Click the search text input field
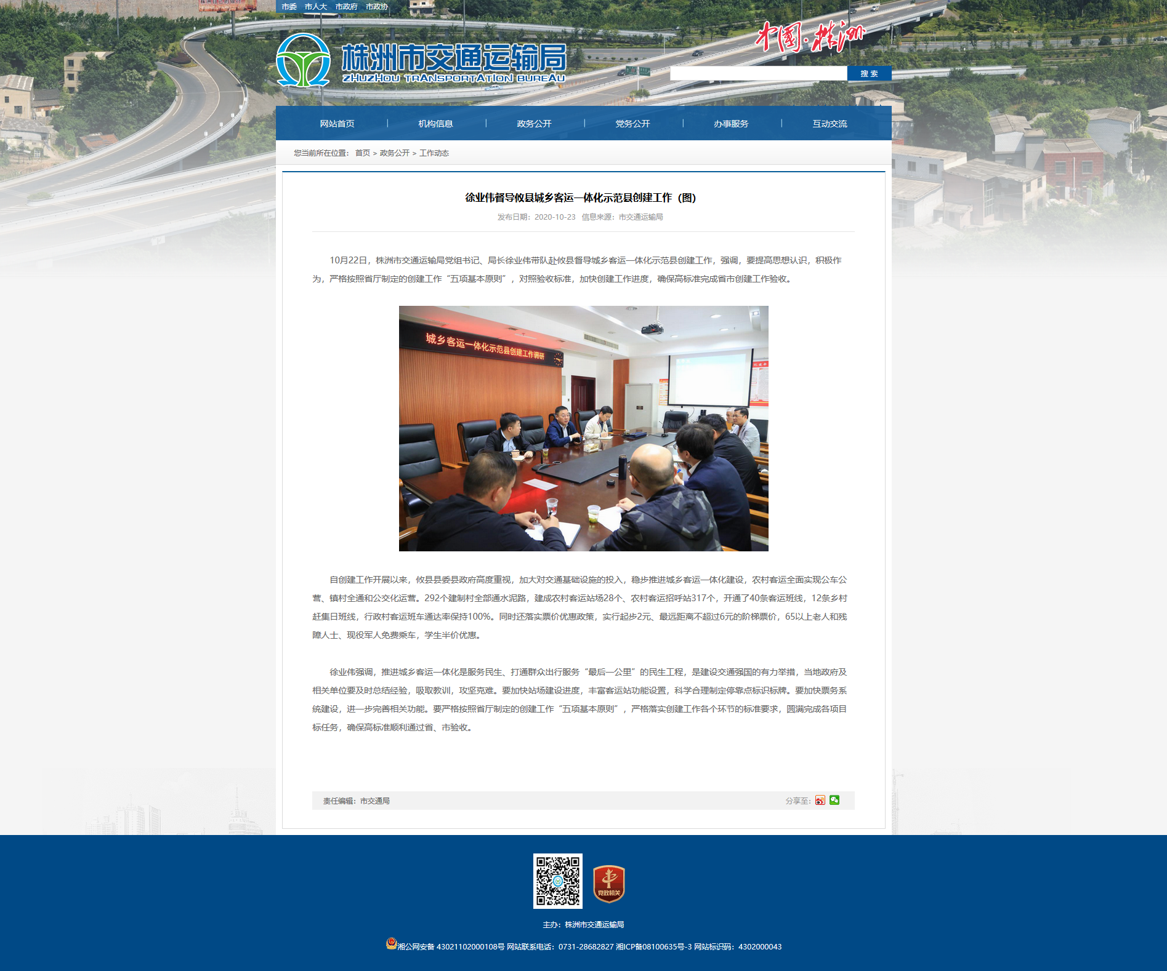Viewport: 1167px width, 971px height. 759,73
